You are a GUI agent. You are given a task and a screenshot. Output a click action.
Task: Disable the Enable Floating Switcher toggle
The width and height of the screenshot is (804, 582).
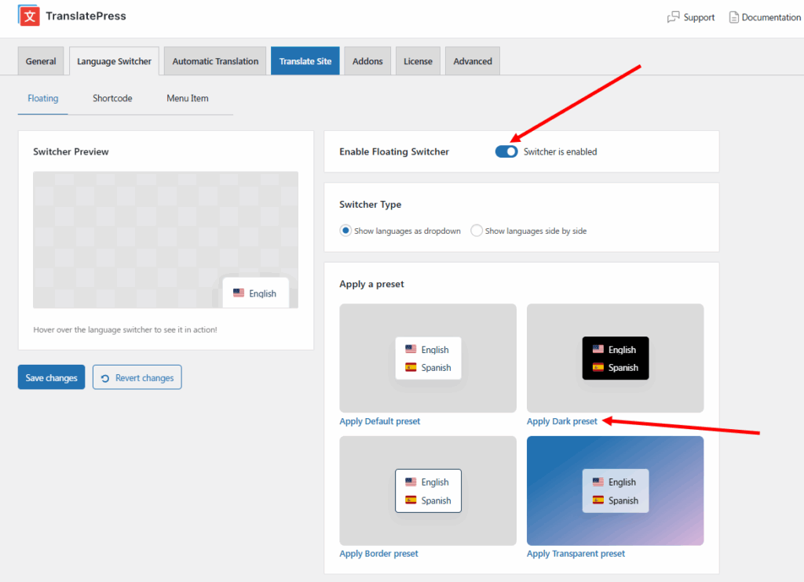click(506, 151)
